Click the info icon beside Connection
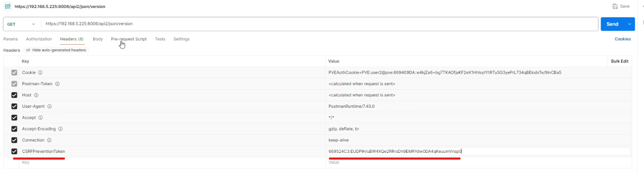The image size is (644, 173). [x=49, y=140]
